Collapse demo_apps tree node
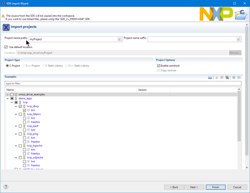 tap(8, 98)
